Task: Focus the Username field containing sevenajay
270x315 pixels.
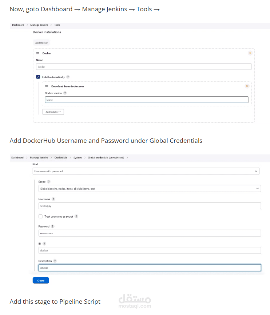Action: coord(150,206)
